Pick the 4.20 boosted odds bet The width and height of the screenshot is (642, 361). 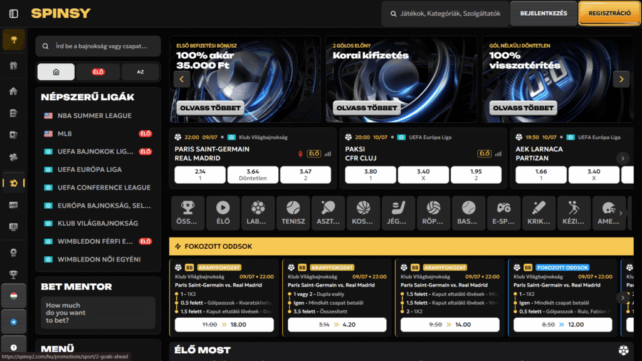(x=337, y=325)
